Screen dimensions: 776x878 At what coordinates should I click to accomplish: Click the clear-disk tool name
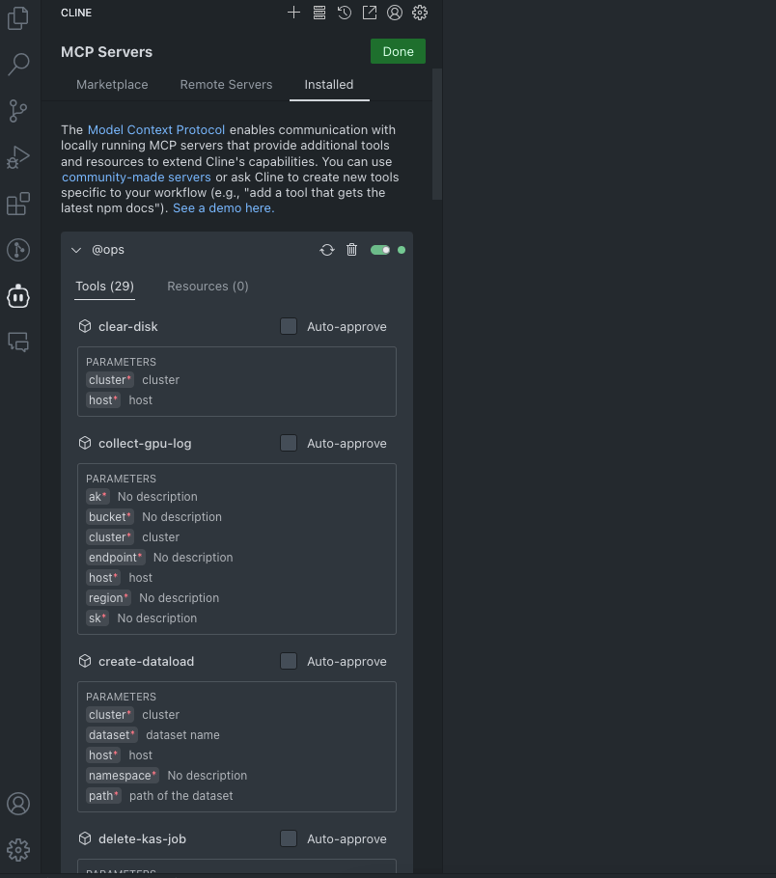(x=128, y=326)
